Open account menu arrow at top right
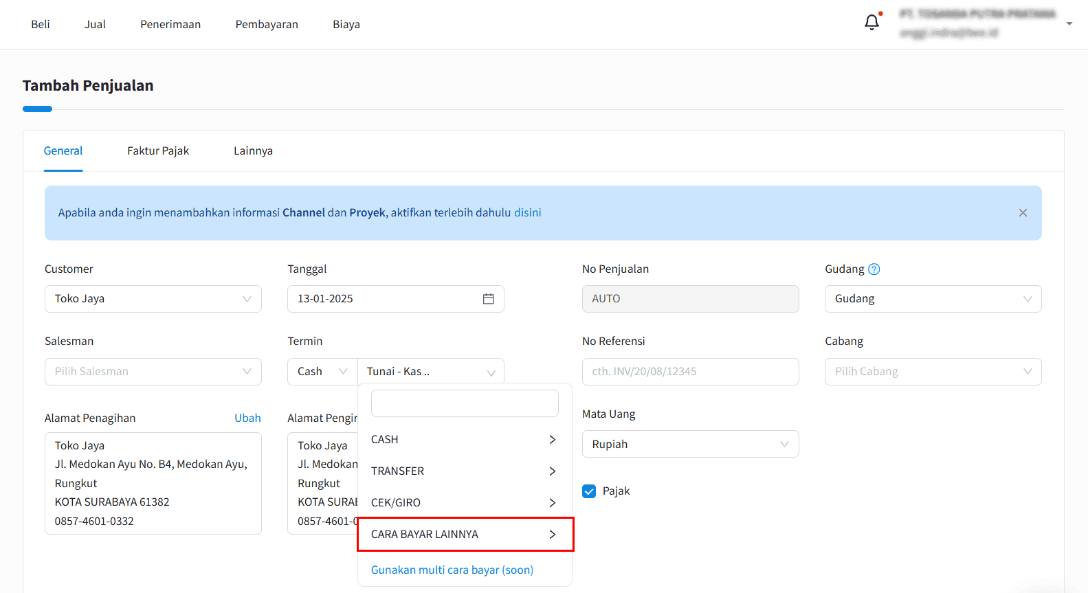Image resolution: width=1088 pixels, height=593 pixels. pos(1069,23)
